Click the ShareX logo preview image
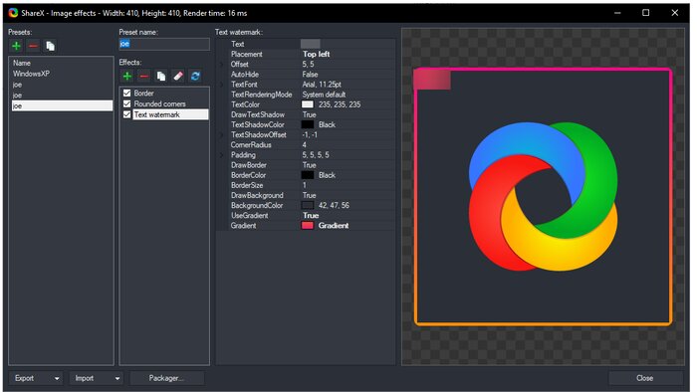Screen dimensions: 697x392 pyautogui.click(x=543, y=197)
